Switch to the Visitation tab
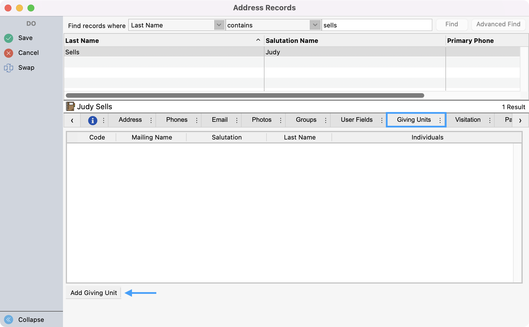The width and height of the screenshot is (529, 327). pos(467,120)
